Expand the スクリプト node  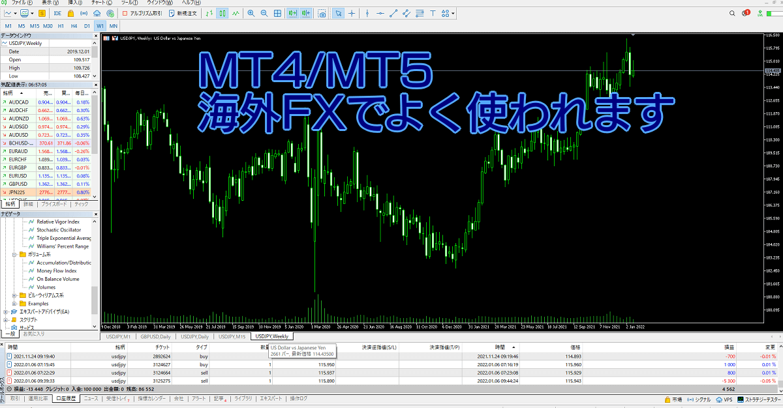pyautogui.click(x=5, y=320)
